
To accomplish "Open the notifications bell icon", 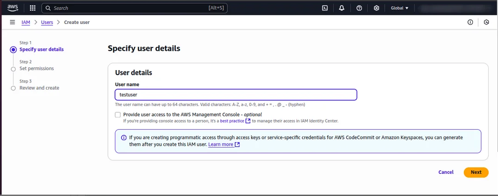I will coord(342,8).
